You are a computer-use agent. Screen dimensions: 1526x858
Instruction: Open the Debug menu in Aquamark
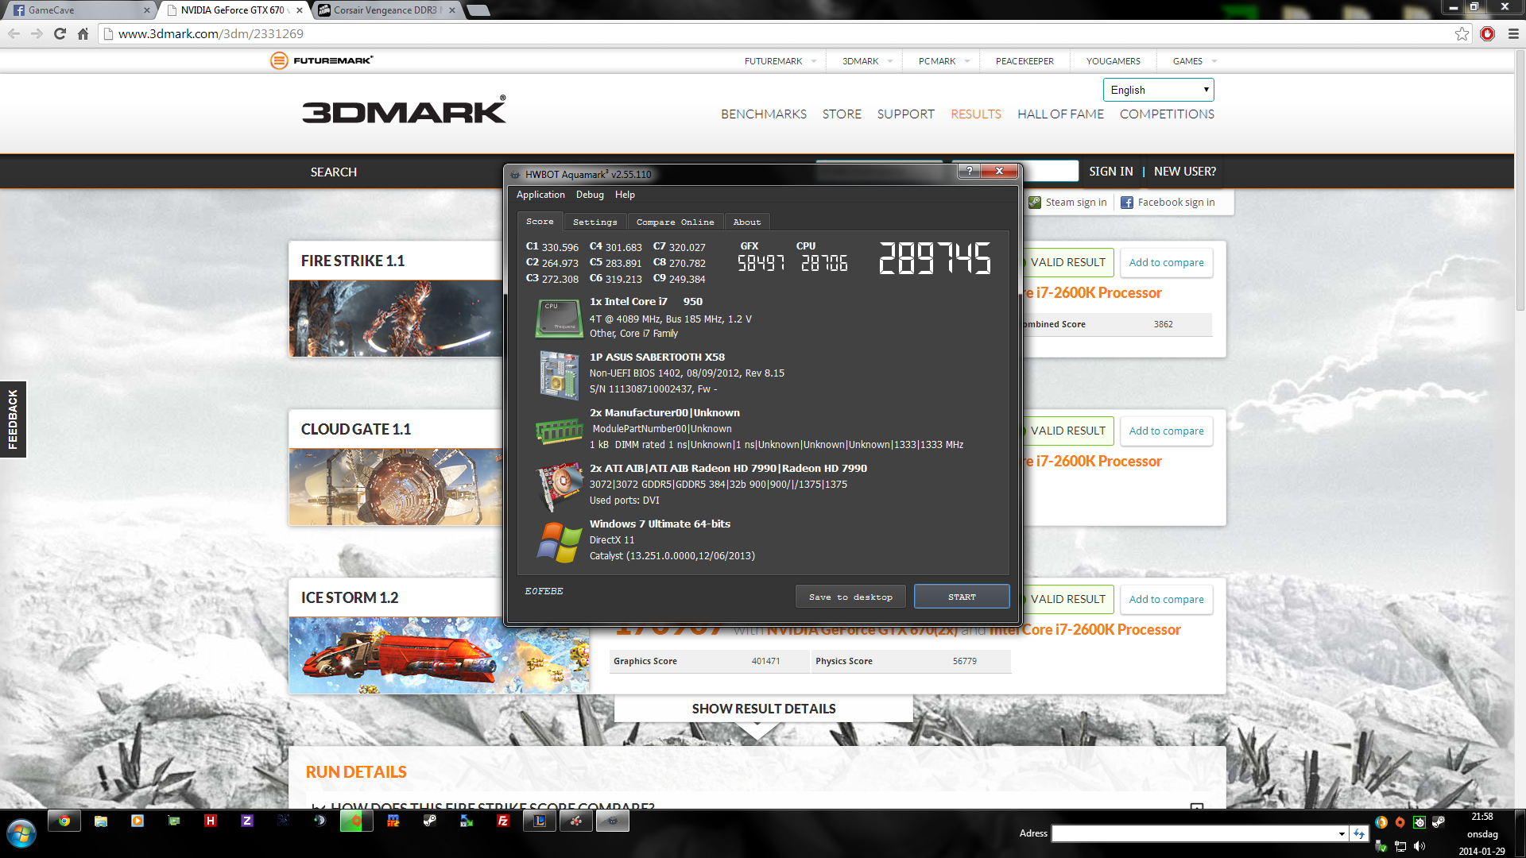pos(590,195)
